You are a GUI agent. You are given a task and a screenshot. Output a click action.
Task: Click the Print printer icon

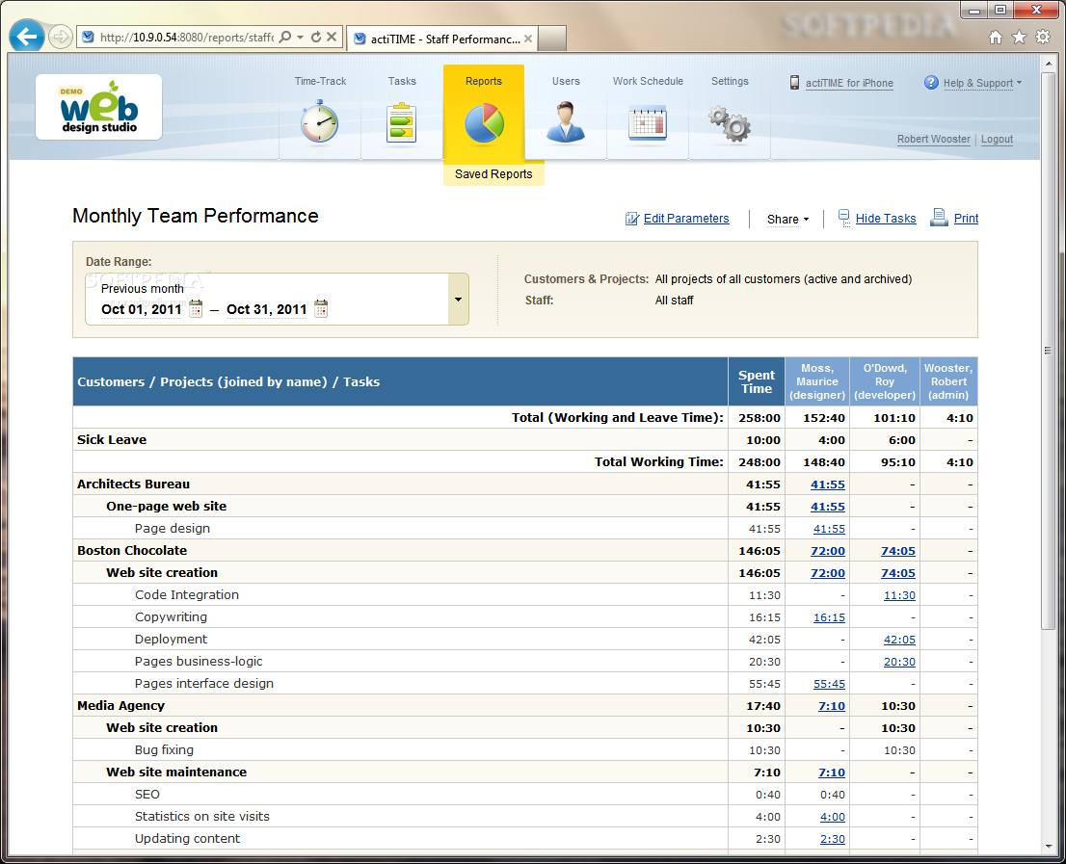pyautogui.click(x=939, y=218)
